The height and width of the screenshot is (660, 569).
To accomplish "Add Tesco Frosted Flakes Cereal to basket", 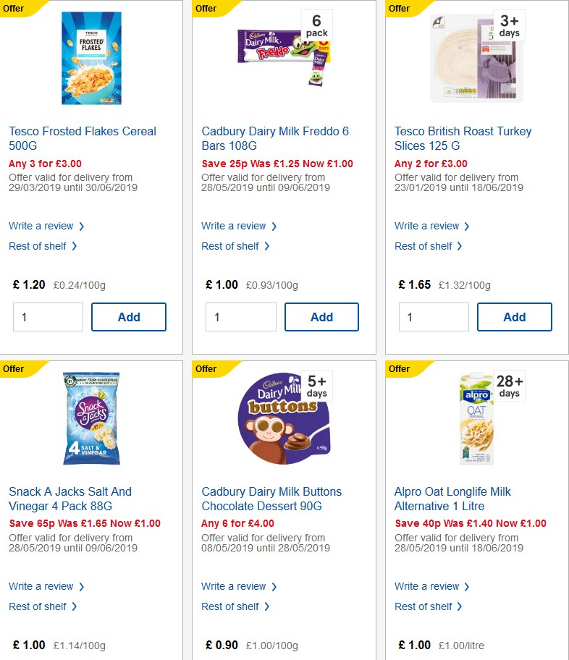I will [129, 317].
